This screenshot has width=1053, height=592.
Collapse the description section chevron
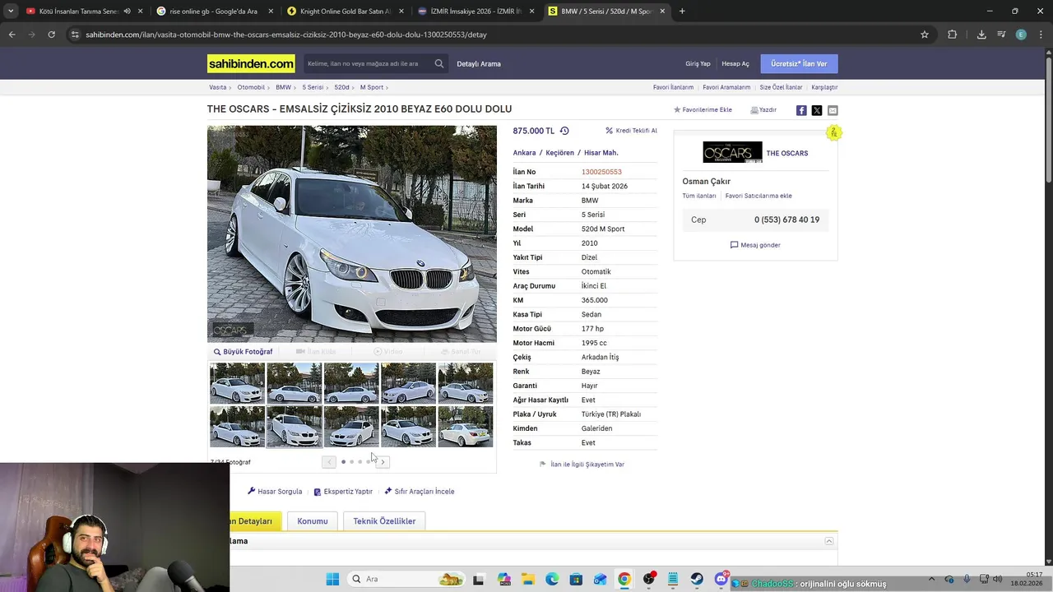[829, 541]
